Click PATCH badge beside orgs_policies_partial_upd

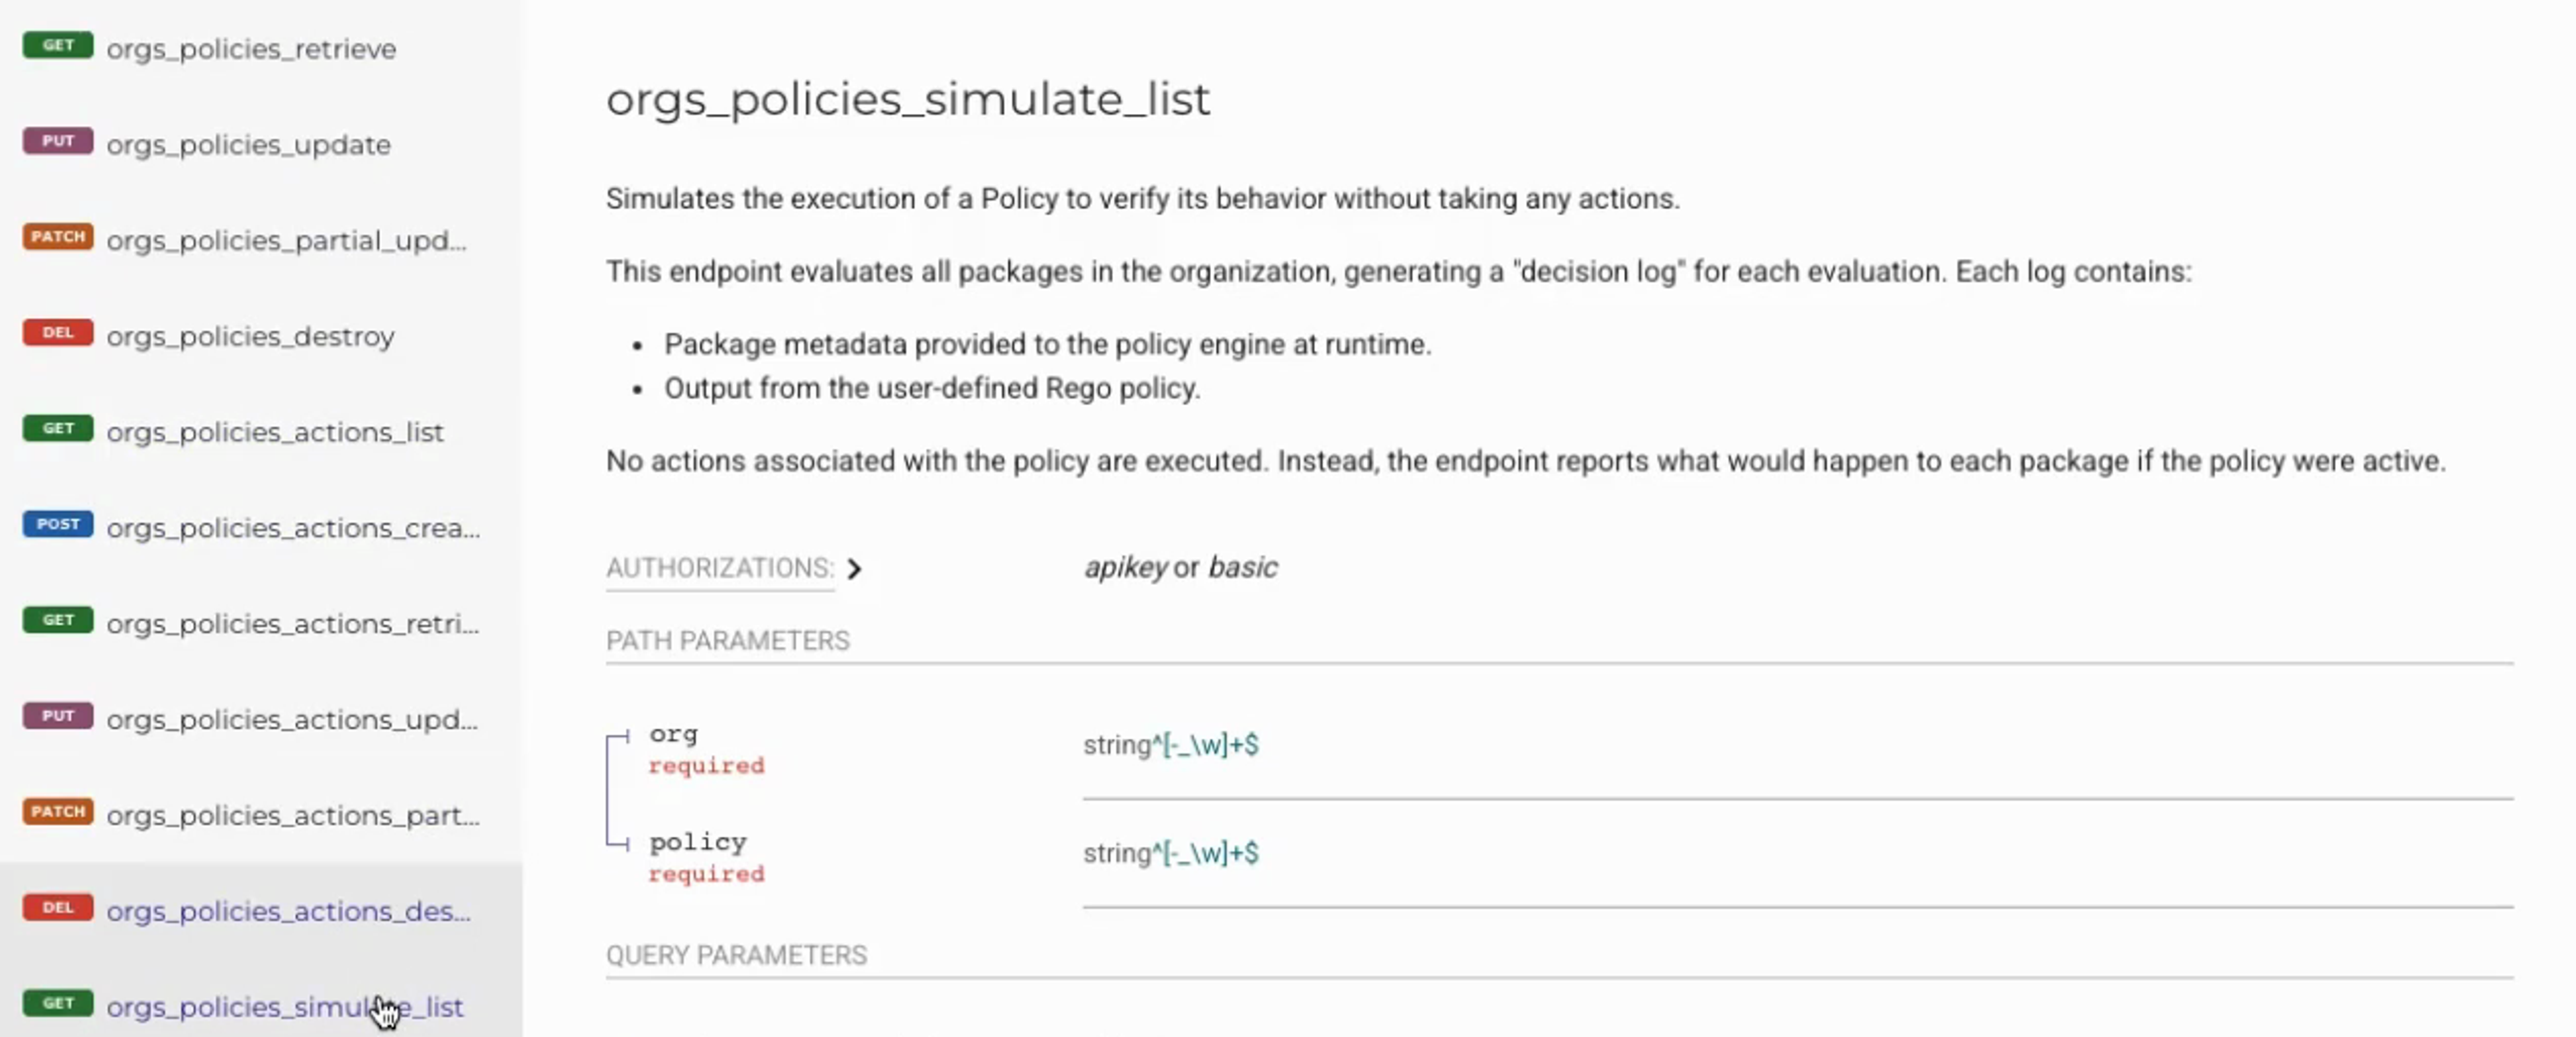[x=58, y=237]
